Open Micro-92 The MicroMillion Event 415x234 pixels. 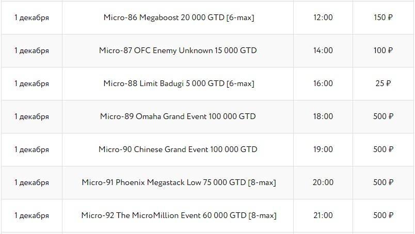coord(178,215)
